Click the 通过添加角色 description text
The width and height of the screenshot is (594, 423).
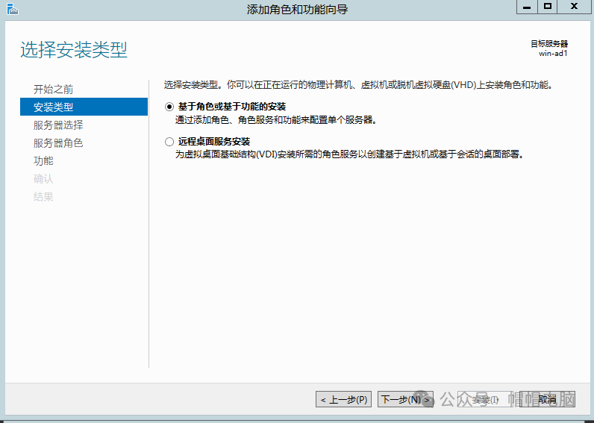pyautogui.click(x=276, y=120)
